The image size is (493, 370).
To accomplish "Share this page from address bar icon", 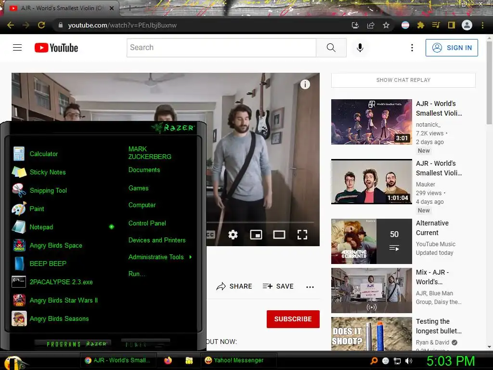I will 371,25.
